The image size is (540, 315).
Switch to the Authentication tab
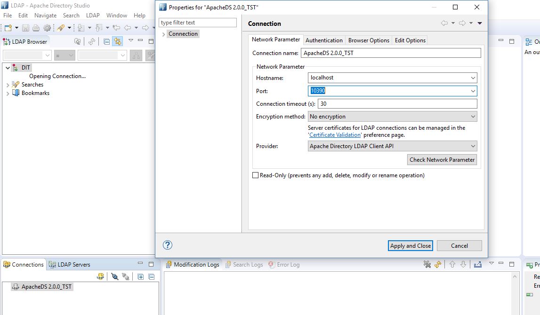click(324, 40)
